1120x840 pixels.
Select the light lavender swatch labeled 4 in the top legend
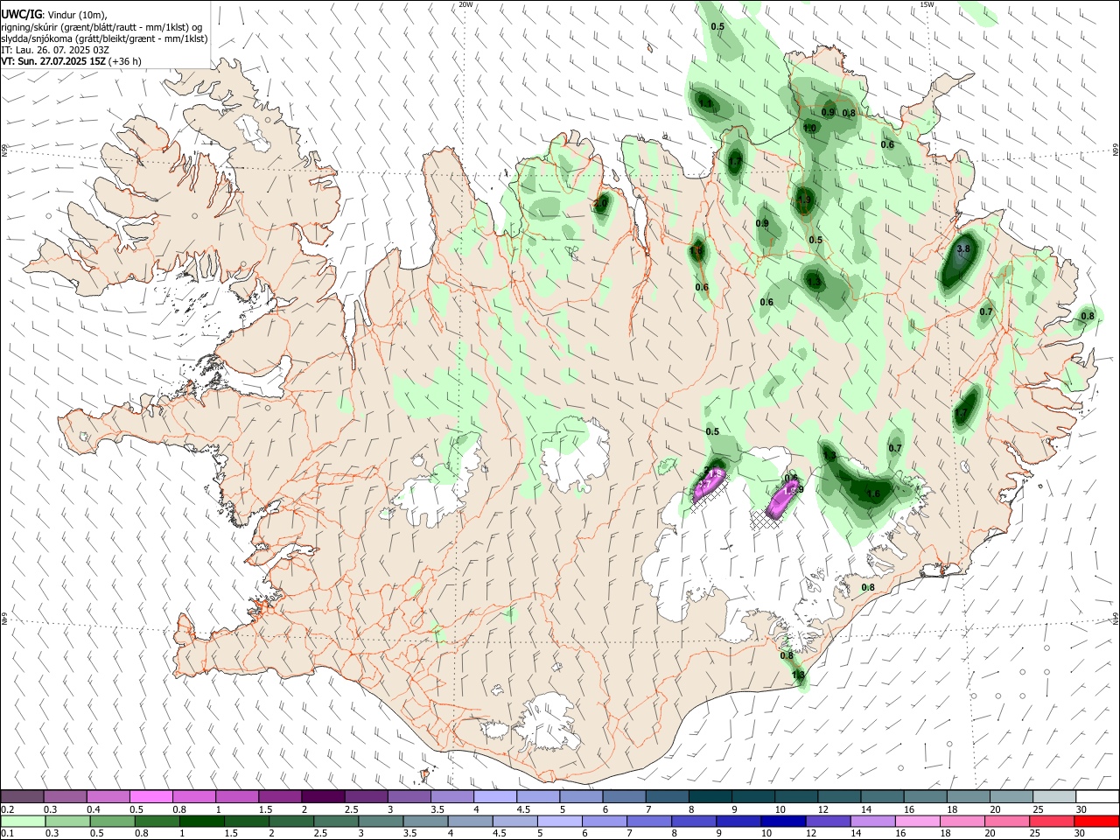pyautogui.click(x=494, y=797)
